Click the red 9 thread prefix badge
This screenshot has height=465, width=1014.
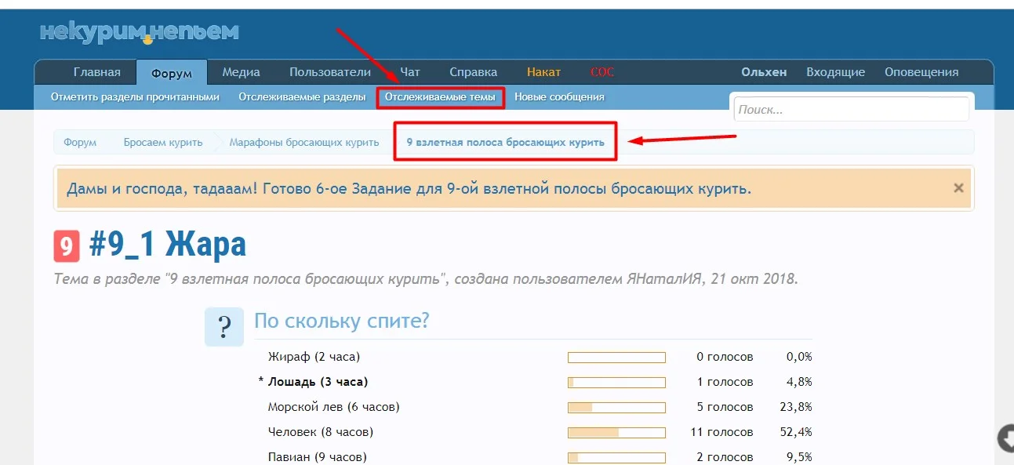click(x=67, y=245)
